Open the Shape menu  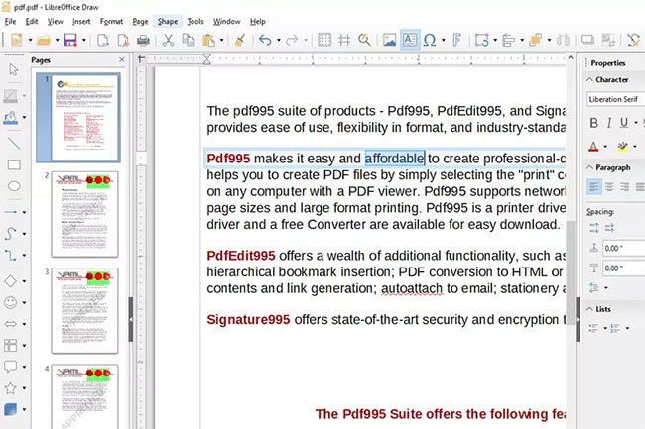(x=168, y=22)
